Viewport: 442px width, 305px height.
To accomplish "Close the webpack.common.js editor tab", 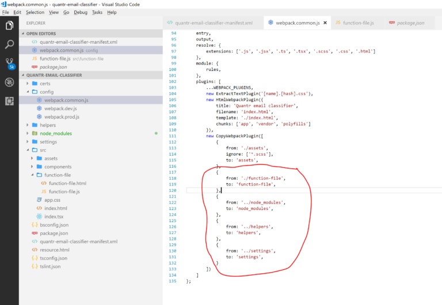I will [325, 23].
